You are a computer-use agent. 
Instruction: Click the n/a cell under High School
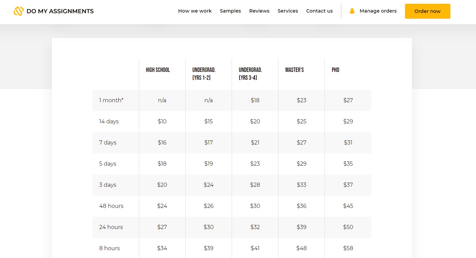pos(162,100)
